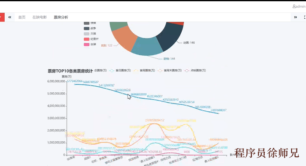
Task: Click the dark blue 动画 pie slice
Action: point(169,36)
